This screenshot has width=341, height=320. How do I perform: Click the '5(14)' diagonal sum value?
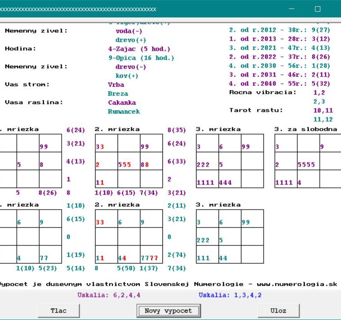coord(75,268)
